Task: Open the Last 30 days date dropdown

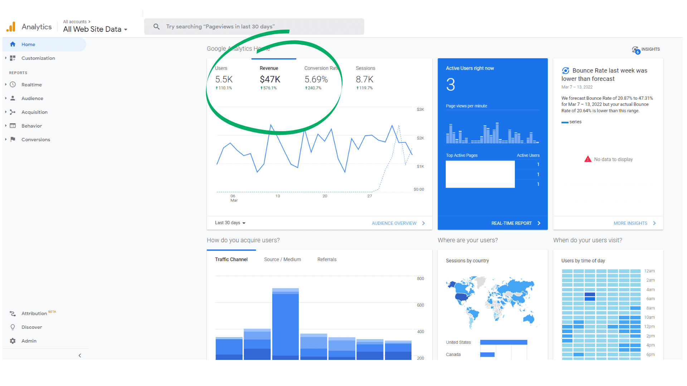Action: (x=230, y=223)
